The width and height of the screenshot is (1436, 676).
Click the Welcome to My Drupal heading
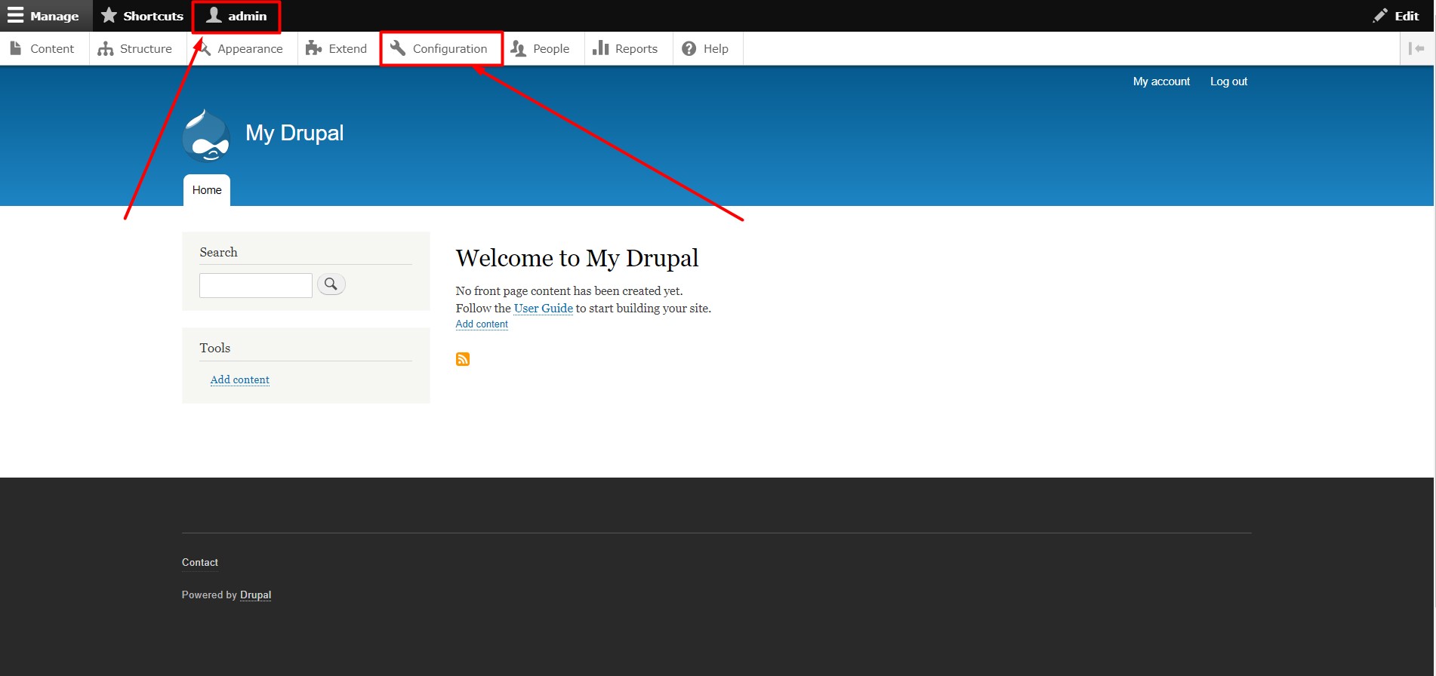tap(577, 258)
